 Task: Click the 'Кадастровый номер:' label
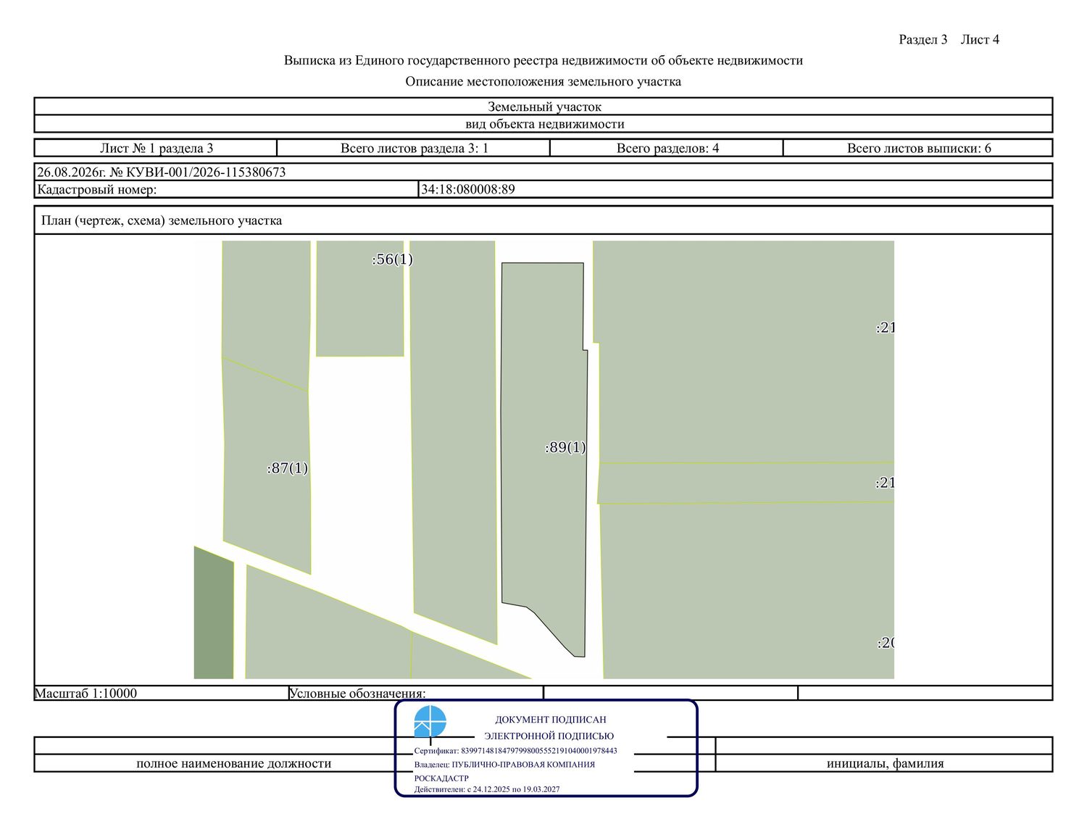pyautogui.click(x=97, y=190)
